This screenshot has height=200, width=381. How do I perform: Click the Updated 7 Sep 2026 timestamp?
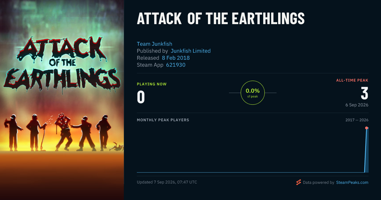coord(167,182)
